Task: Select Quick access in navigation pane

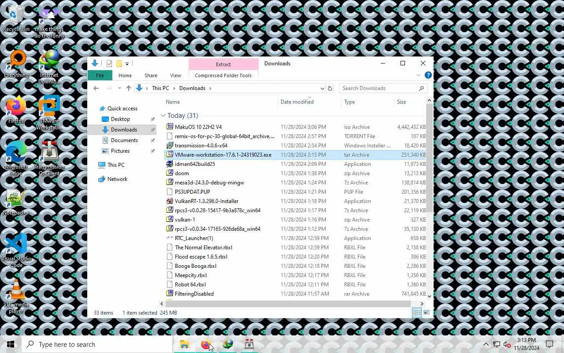Action: (x=122, y=109)
